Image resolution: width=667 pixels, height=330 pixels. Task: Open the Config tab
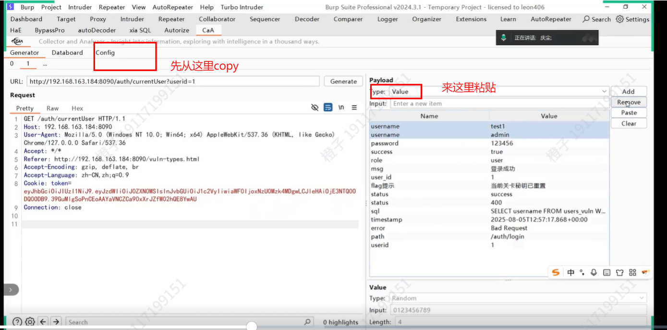click(x=105, y=52)
